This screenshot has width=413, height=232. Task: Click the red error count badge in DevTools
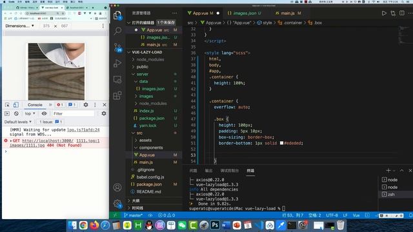pos(60,104)
